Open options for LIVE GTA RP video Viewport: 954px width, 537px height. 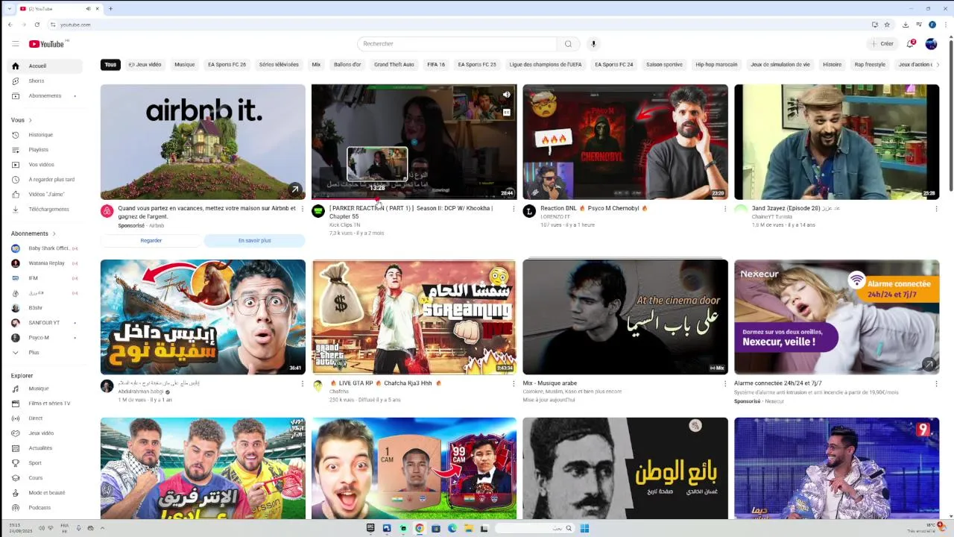pos(514,383)
